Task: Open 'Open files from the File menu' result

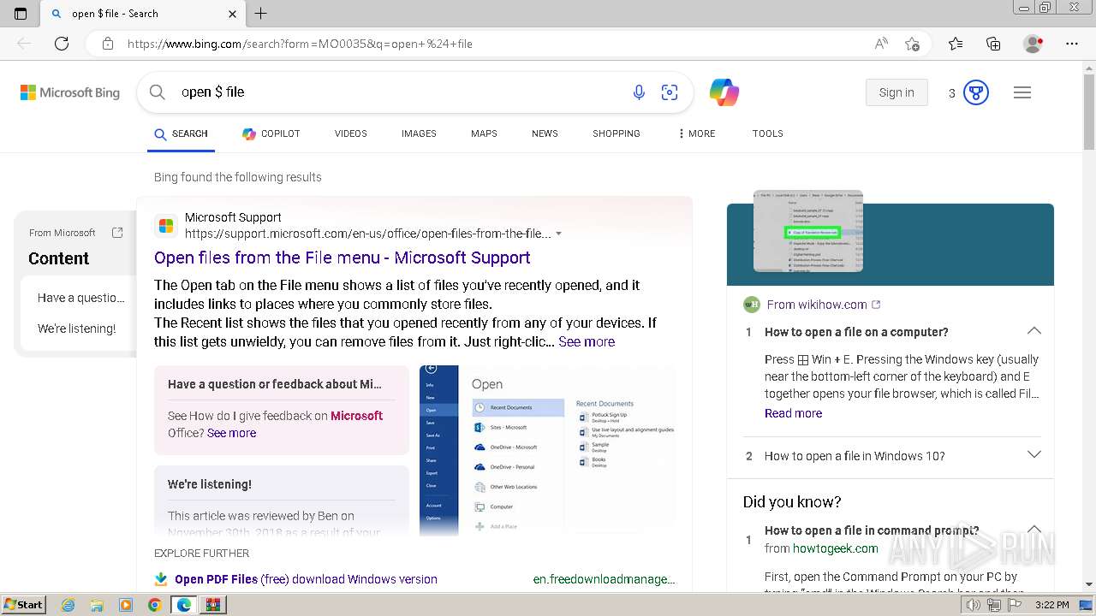Action: point(342,258)
